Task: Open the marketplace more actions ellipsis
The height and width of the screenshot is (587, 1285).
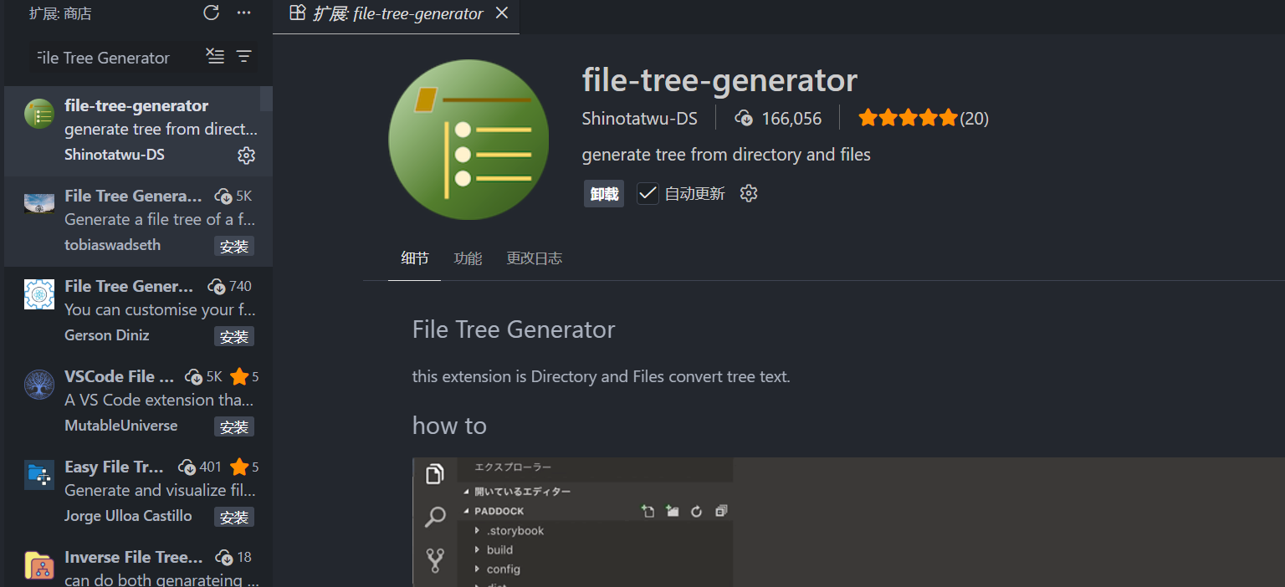Action: 243,13
